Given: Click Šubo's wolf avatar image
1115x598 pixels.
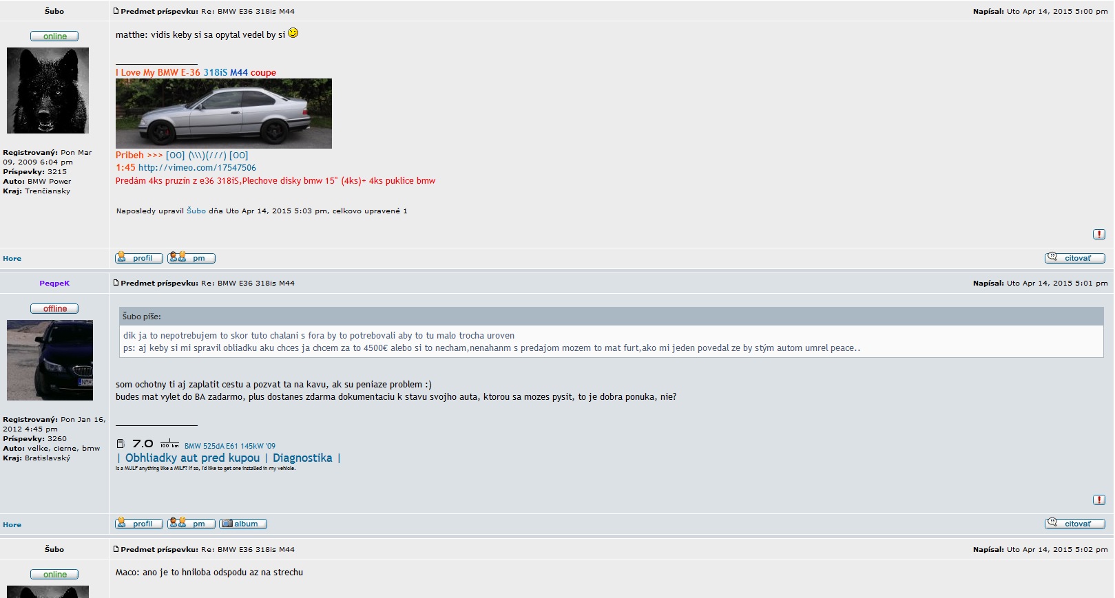Looking at the screenshot, I should tap(48, 90).
